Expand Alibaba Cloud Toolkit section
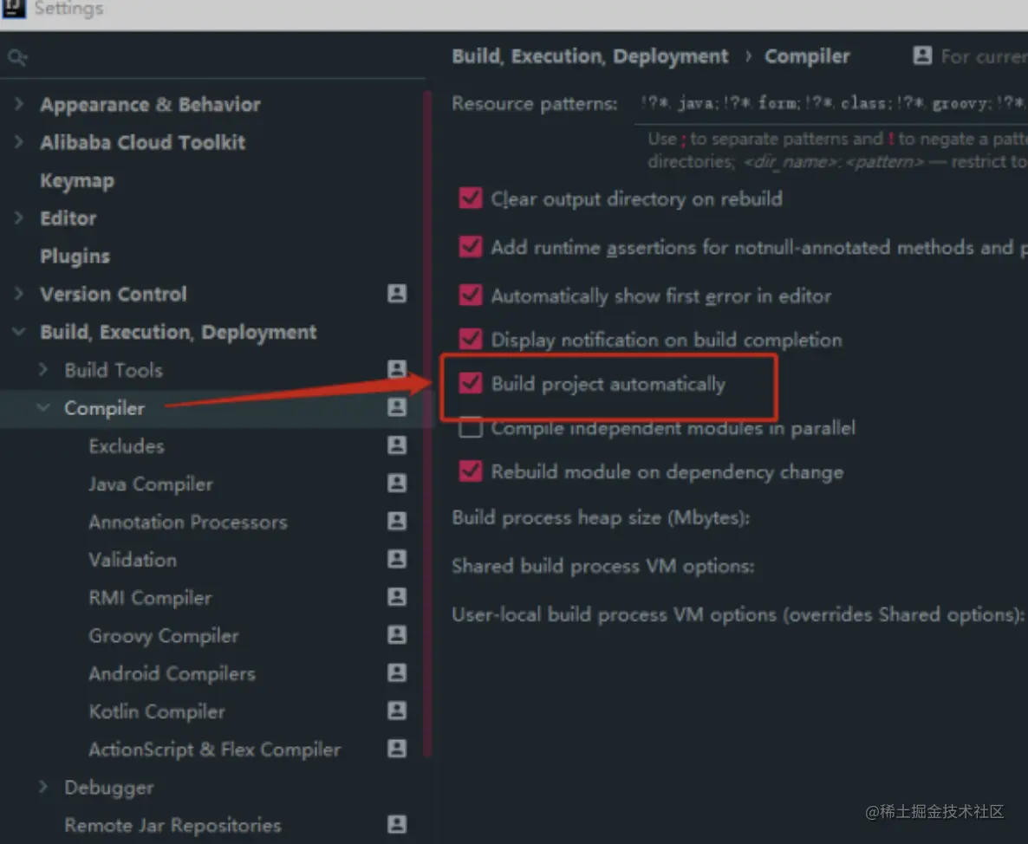Image resolution: width=1028 pixels, height=844 pixels. 18,141
